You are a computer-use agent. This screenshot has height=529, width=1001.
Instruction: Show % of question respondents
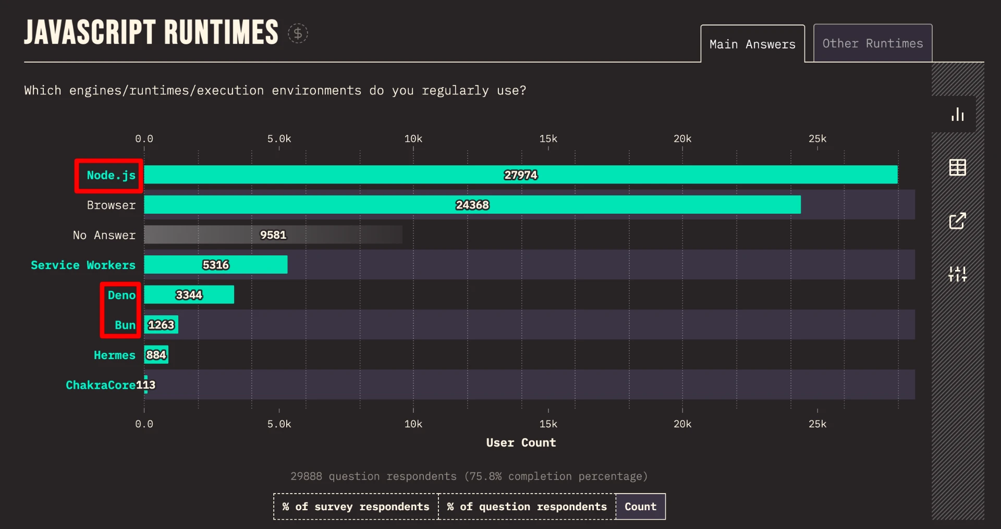point(527,507)
